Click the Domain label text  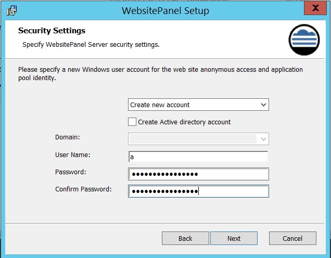pyautogui.click(x=68, y=137)
